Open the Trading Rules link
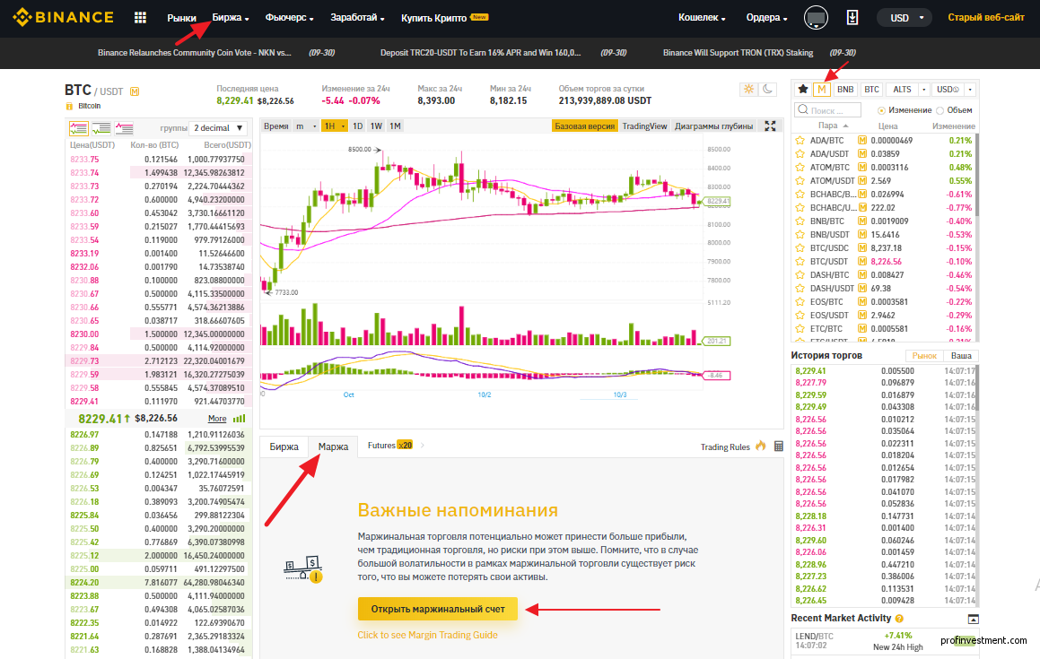Screen dimensions: 1040x659 (x=725, y=447)
